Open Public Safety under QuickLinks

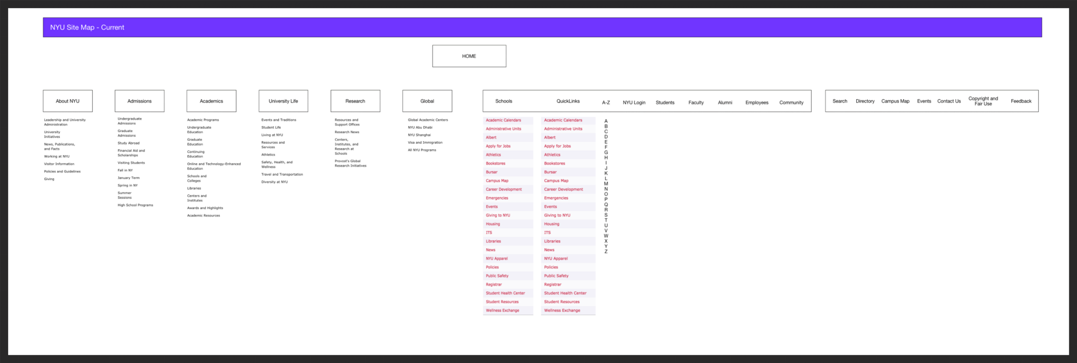[556, 276]
